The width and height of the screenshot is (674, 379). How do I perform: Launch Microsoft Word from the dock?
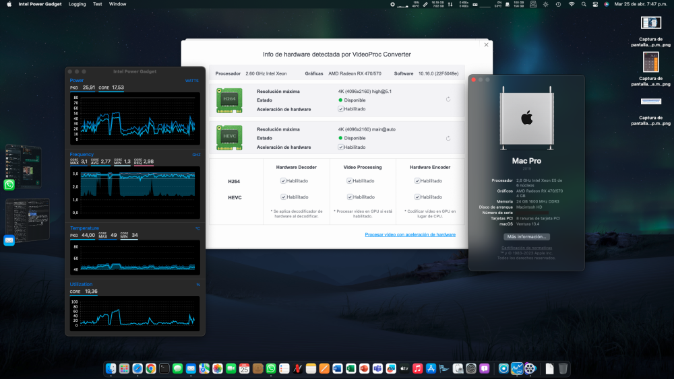[338, 368]
